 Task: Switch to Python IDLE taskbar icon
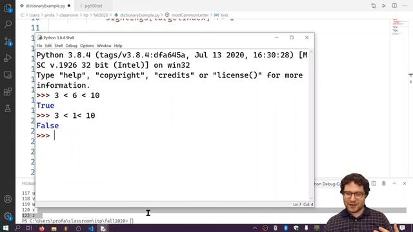(x=103, y=228)
